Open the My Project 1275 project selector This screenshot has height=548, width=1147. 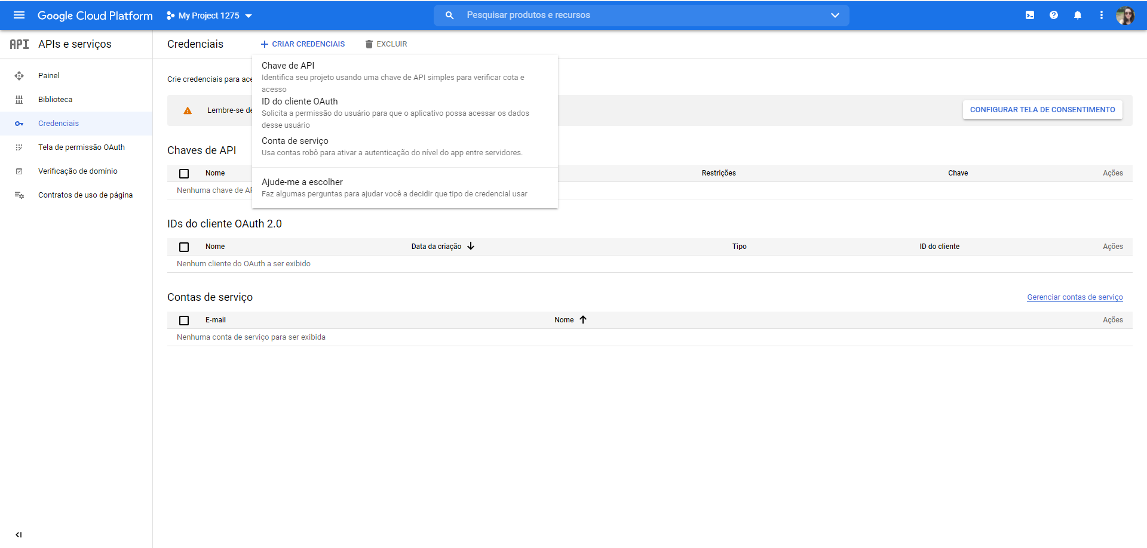pos(209,16)
